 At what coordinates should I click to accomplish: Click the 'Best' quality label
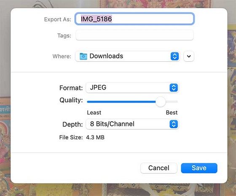click(172, 112)
